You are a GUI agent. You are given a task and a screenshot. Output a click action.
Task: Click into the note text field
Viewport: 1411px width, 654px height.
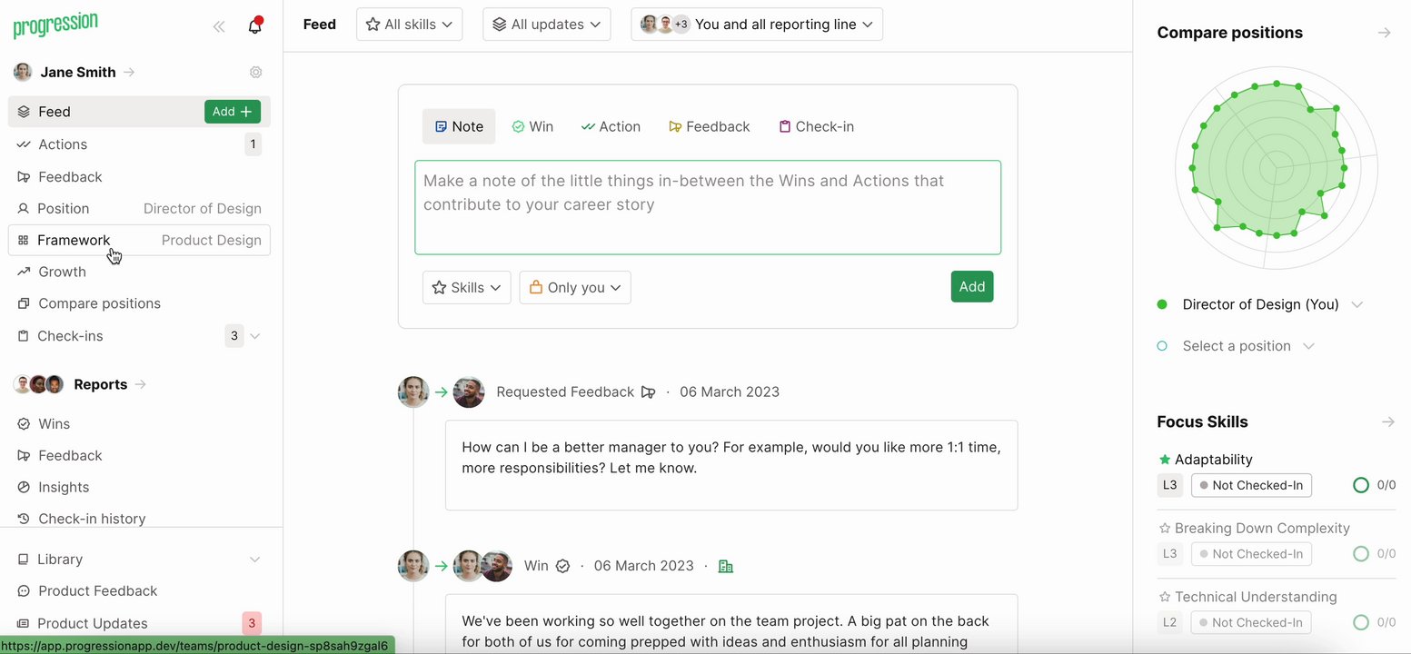(708, 207)
